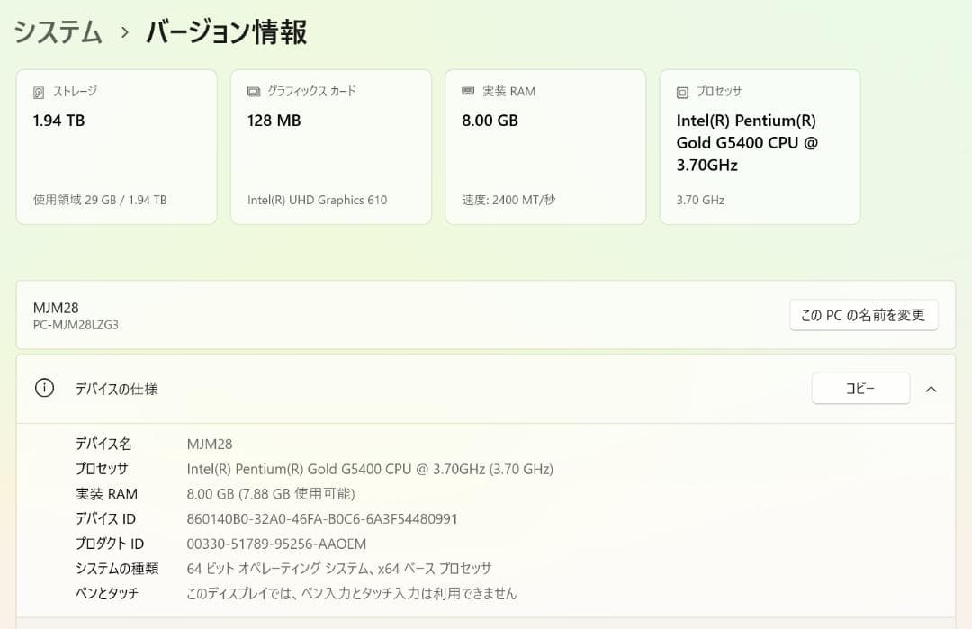
Task: Click the デバイス ID row label
Action: (x=105, y=518)
